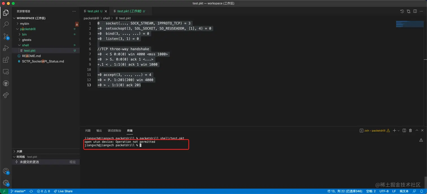Image resolution: width=427 pixels, height=194 pixels.
Task: Open notifications bell in status bar
Action: click(x=422, y=191)
